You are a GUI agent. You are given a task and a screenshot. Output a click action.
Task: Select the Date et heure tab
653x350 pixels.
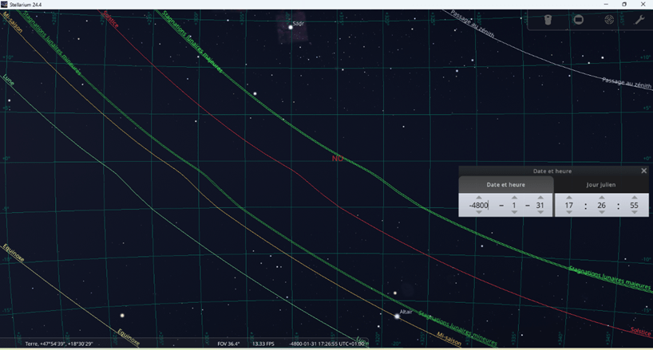coord(506,185)
